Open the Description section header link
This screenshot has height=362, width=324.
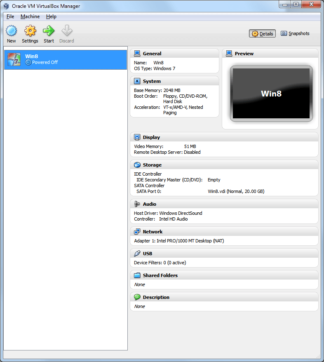(156, 297)
